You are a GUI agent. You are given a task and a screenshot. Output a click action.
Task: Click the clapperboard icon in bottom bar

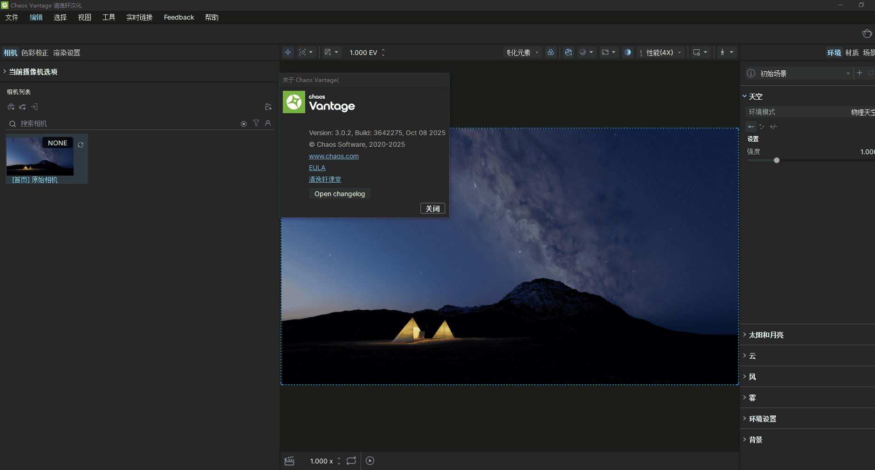pyautogui.click(x=289, y=461)
